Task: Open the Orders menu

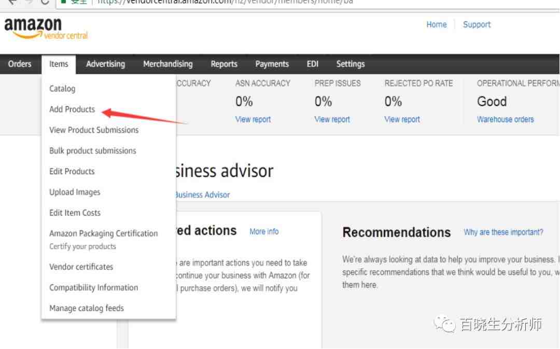Action: 20,64
